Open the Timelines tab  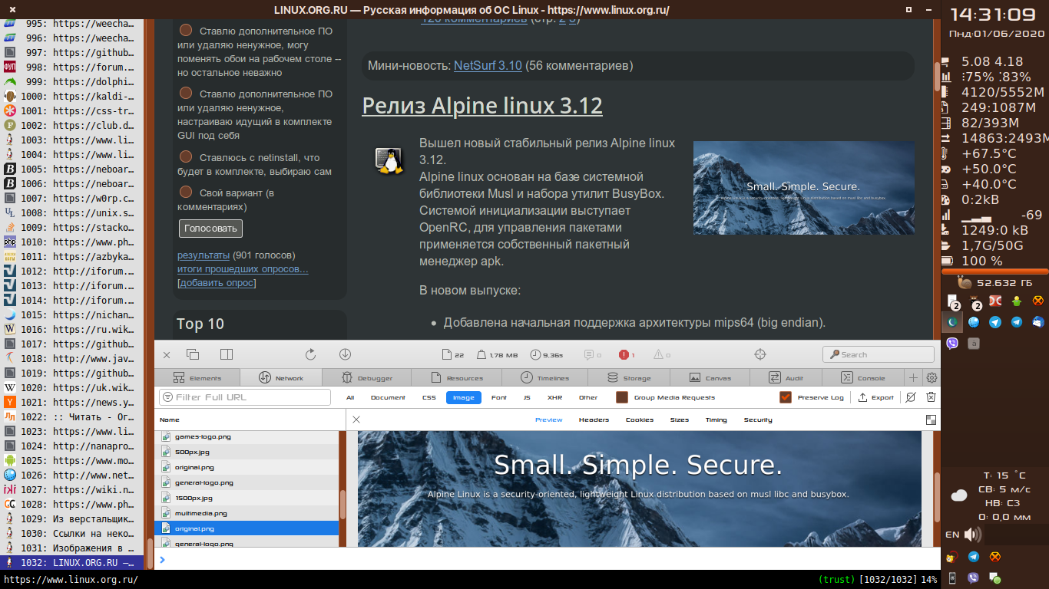(x=544, y=377)
